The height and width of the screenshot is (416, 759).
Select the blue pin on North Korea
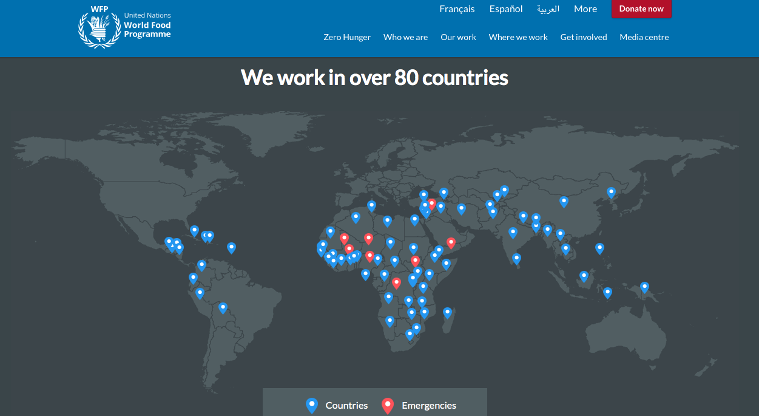coord(611,193)
